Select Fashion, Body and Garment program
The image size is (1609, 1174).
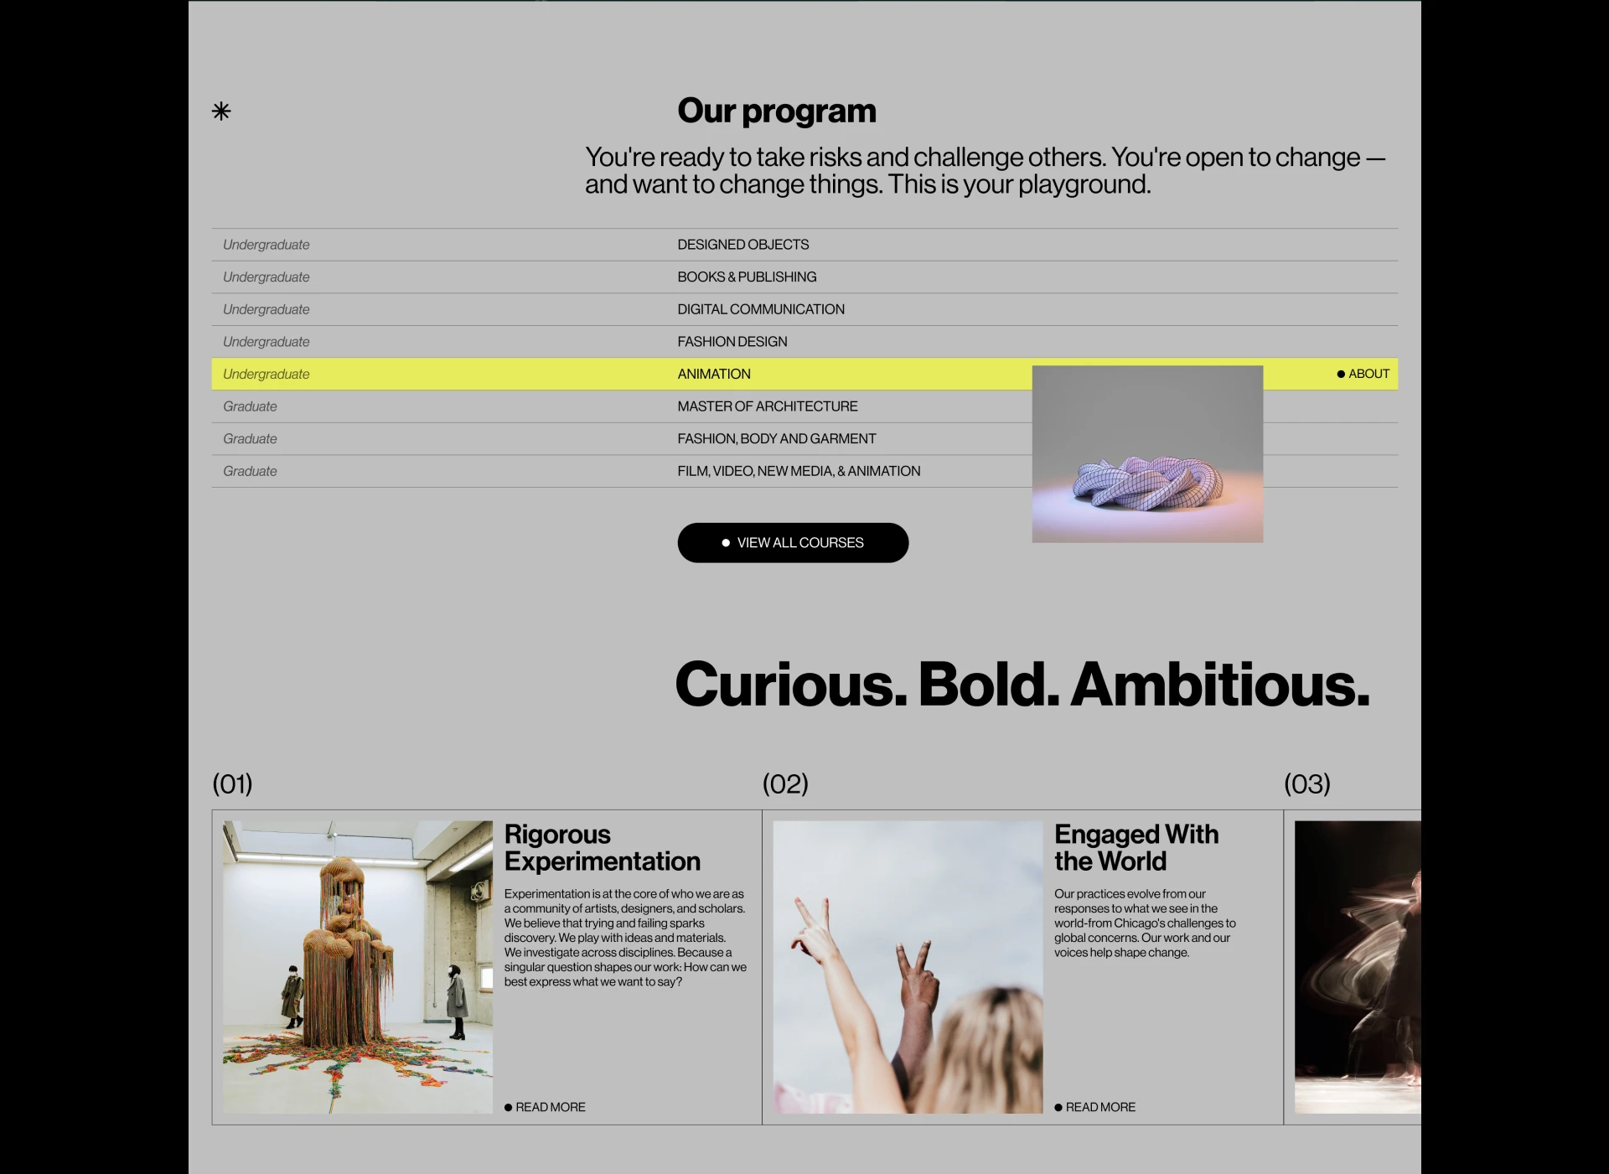776,439
